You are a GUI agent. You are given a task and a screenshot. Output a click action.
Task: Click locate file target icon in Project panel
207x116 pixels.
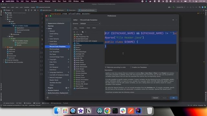tap(26, 10)
